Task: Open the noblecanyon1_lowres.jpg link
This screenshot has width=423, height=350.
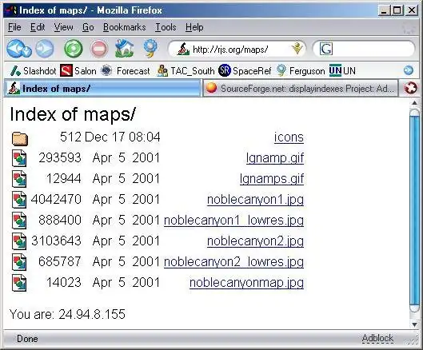Action: 234,221
